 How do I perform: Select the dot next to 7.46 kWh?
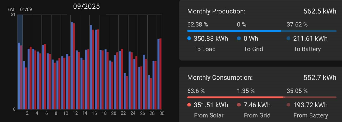tap(239, 105)
